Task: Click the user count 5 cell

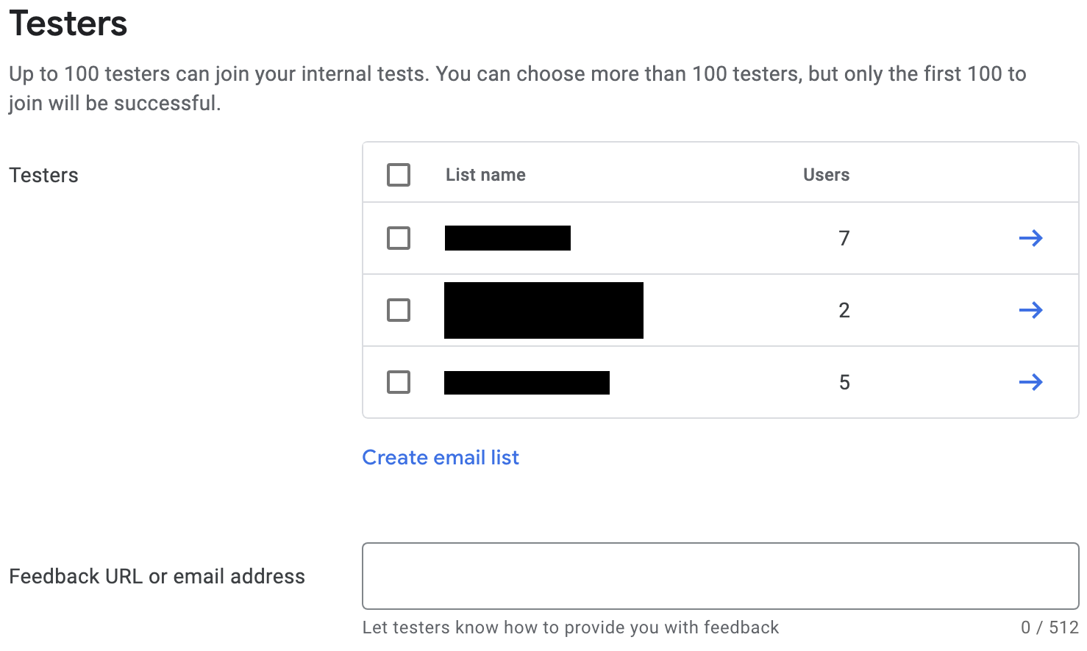Action: click(x=844, y=382)
